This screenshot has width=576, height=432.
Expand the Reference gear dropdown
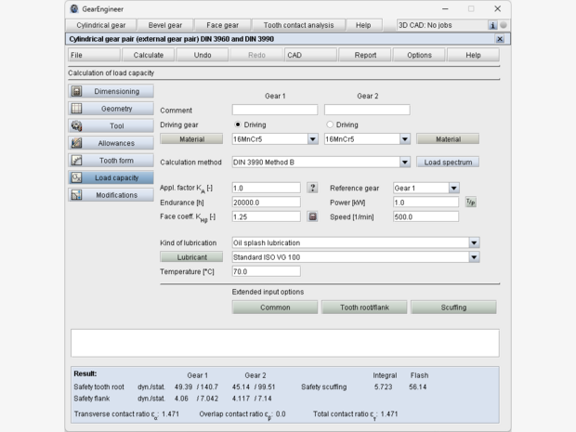click(x=453, y=188)
